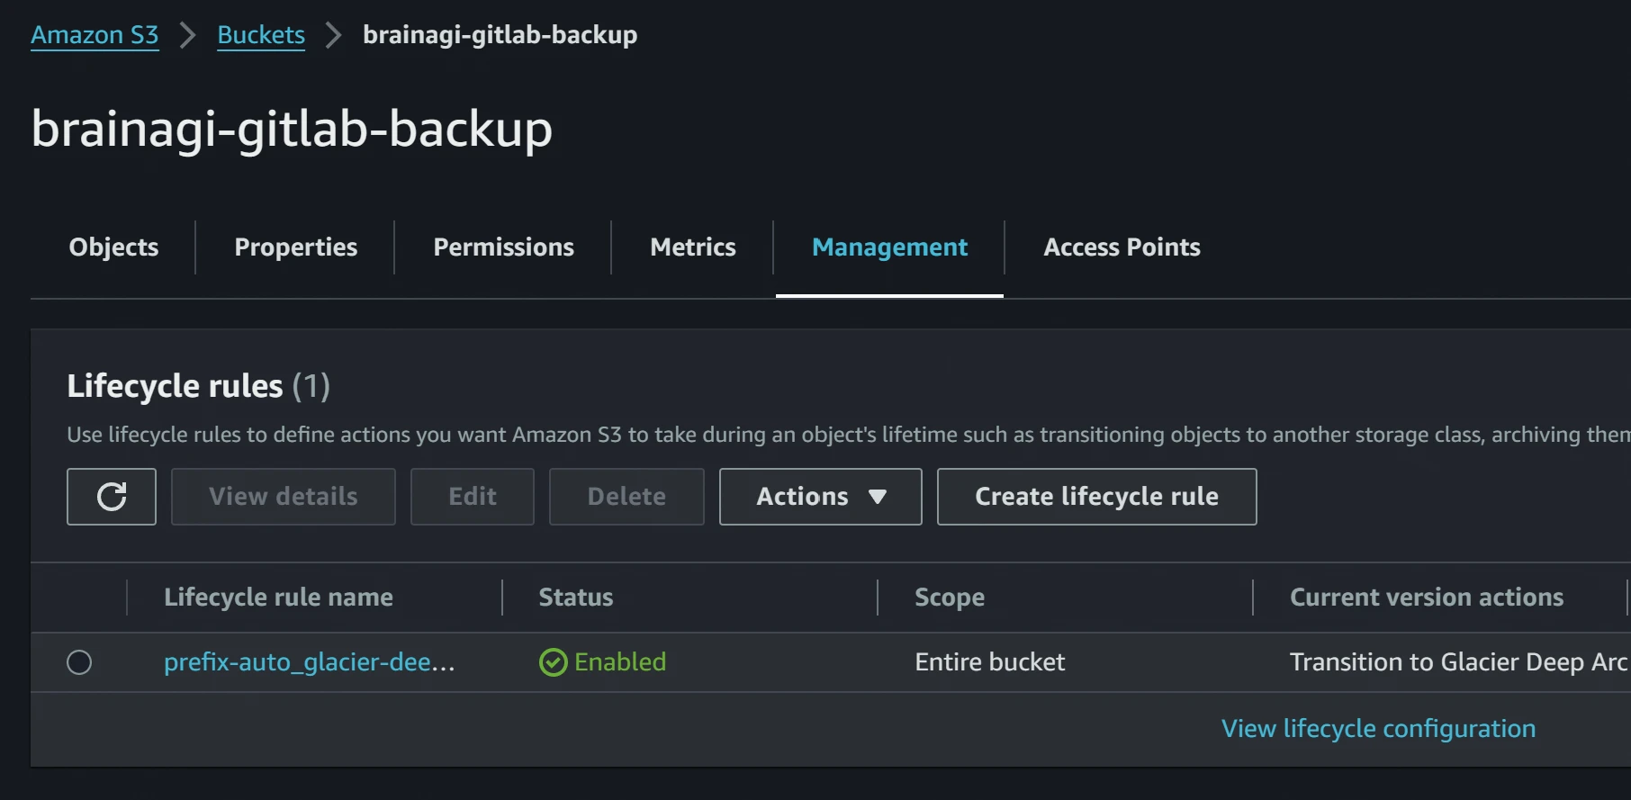Image resolution: width=1631 pixels, height=800 pixels.
Task: Switch to the Objects tab
Action: tap(113, 247)
